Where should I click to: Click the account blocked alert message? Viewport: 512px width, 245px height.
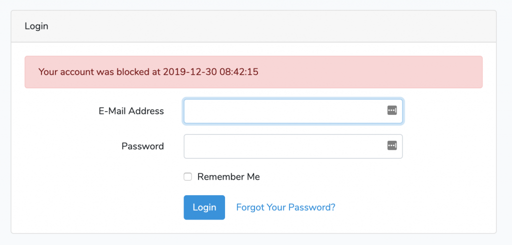[253, 72]
